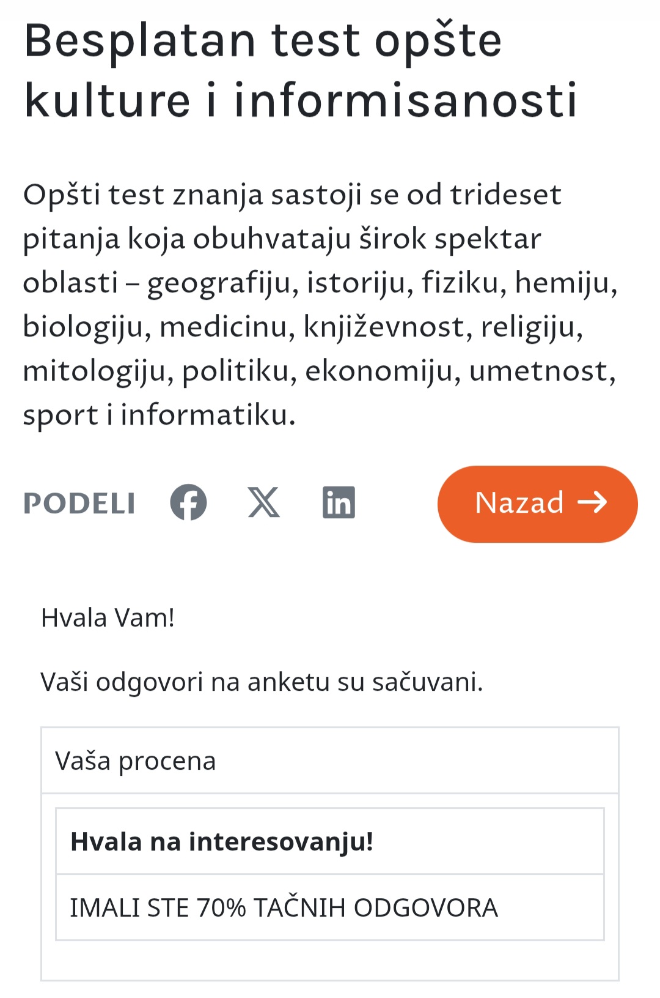Share the test on Facebook
This screenshot has height=998, width=660.
188,502
